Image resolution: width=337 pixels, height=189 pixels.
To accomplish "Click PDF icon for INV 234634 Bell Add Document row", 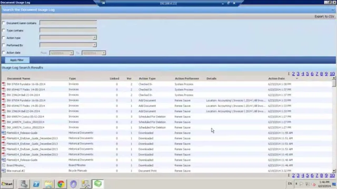I will [4, 111].
